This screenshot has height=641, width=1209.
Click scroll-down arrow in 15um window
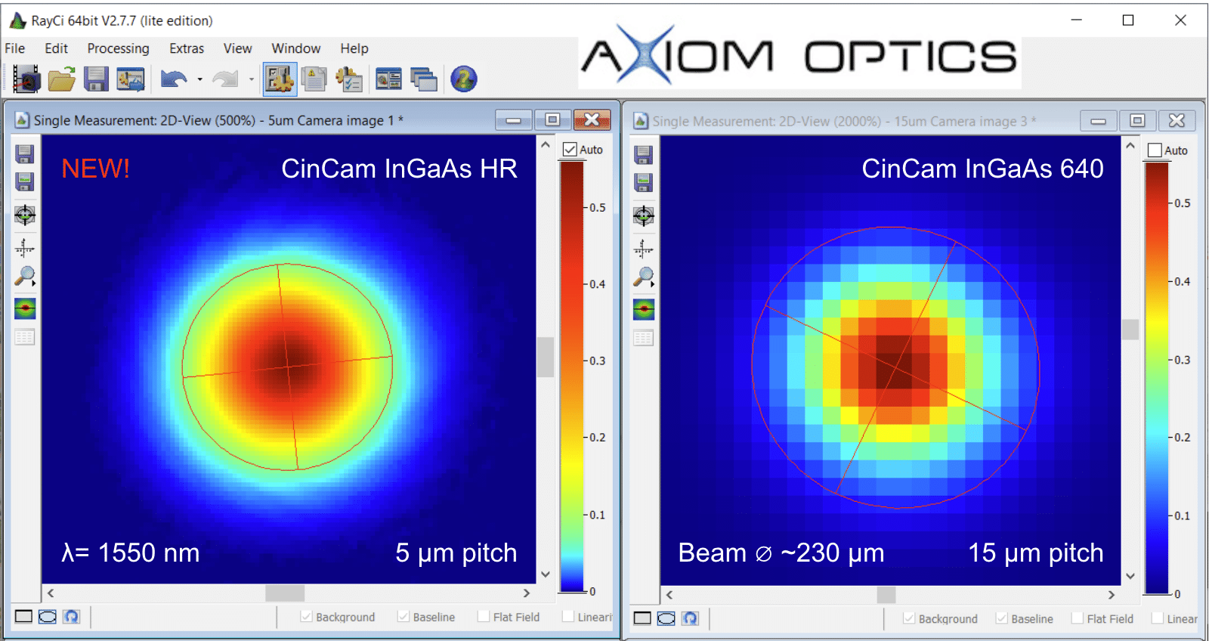[x=1130, y=576]
